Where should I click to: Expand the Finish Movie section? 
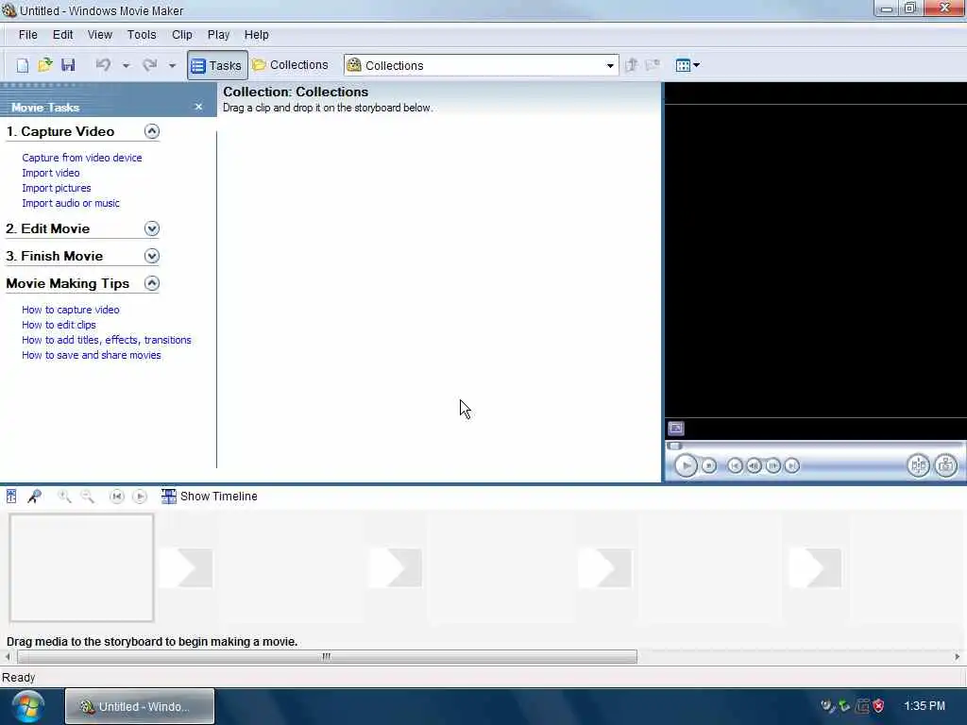click(152, 256)
